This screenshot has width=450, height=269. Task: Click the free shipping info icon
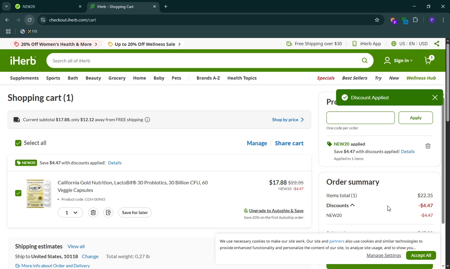click(147, 120)
